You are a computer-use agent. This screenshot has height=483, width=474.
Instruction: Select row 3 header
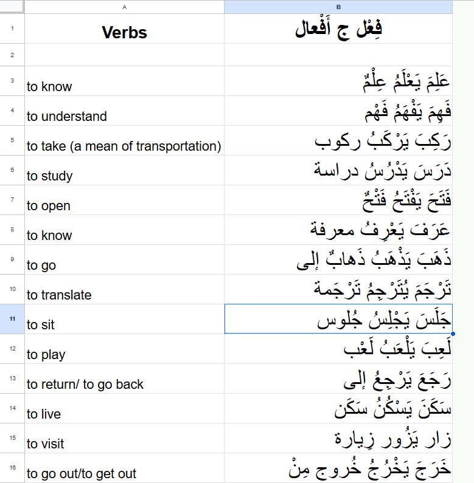coord(12,81)
